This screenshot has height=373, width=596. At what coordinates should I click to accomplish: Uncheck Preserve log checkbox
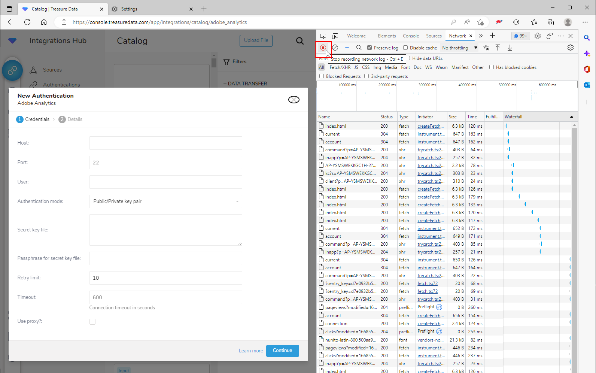tap(370, 48)
